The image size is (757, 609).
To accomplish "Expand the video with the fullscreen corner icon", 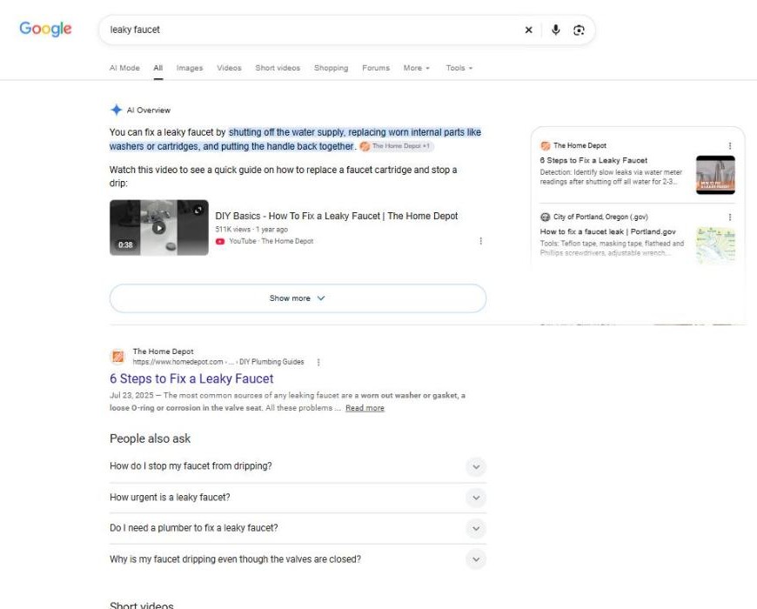I will coord(198,210).
